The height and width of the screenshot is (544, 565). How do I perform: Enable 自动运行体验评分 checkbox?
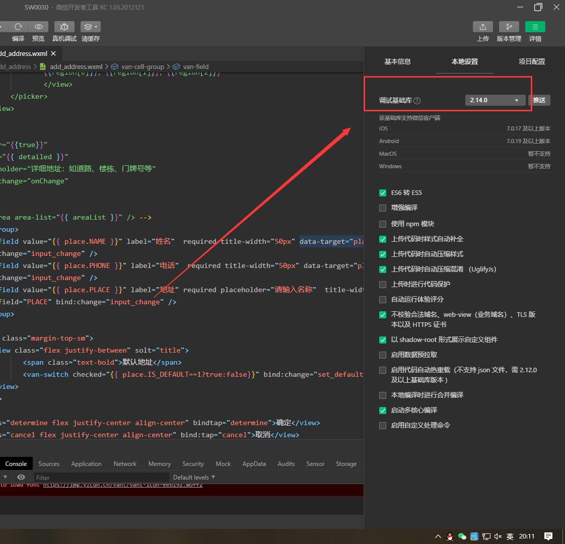[x=383, y=300]
